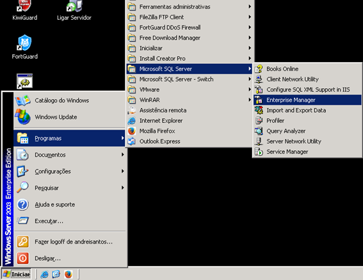Open the FortGuard desktop shortcut icon
The height and width of the screenshot is (280, 363).
(x=24, y=43)
